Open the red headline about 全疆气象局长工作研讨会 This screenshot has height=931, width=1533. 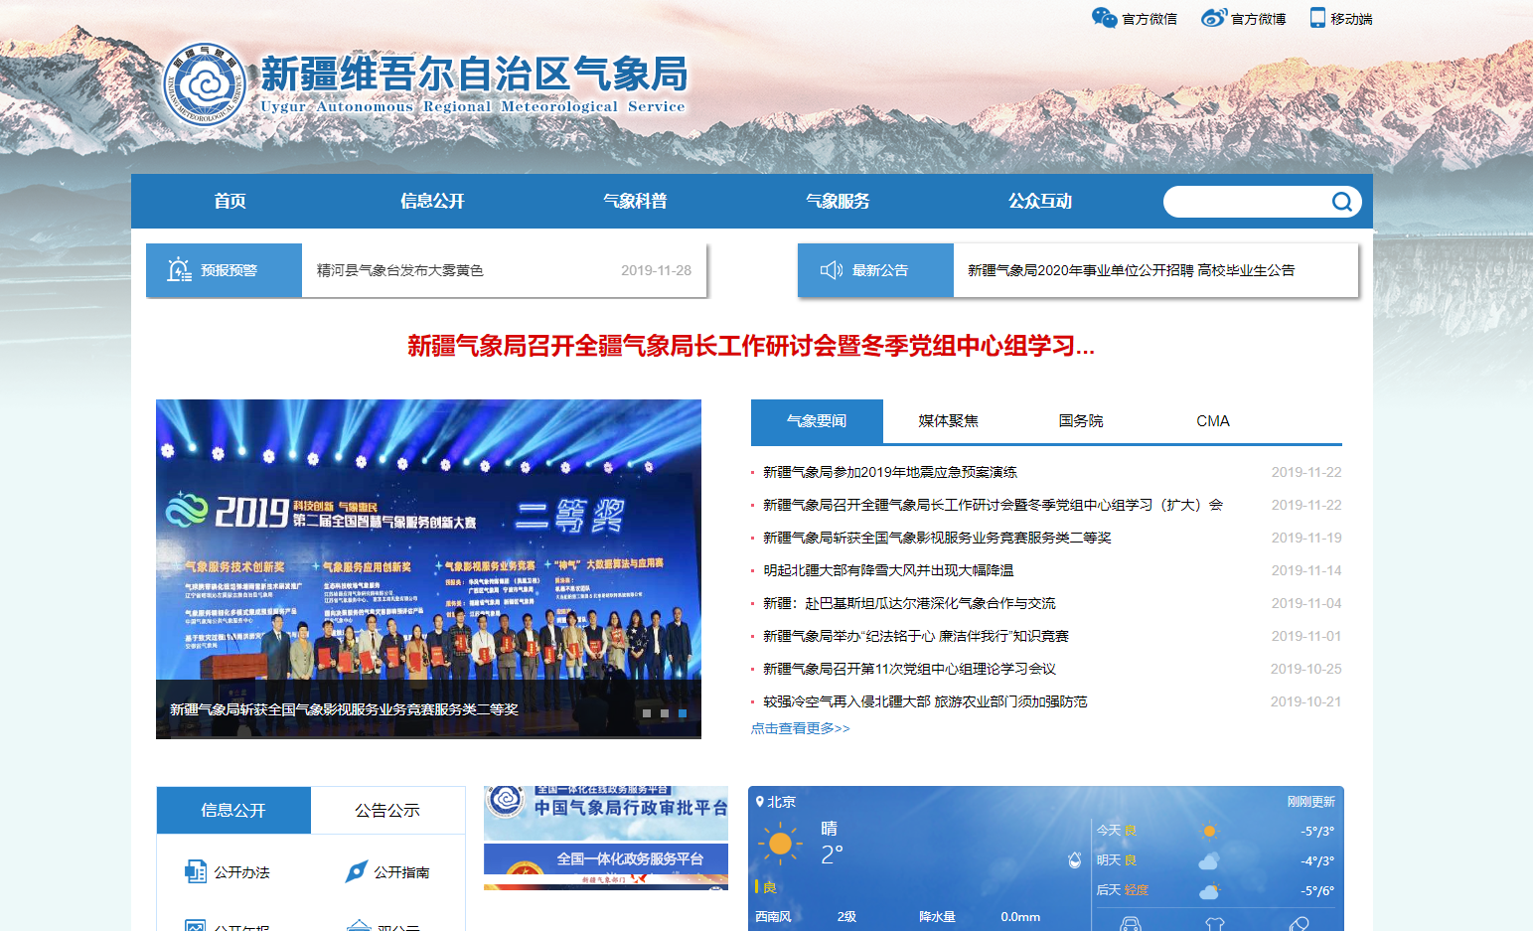point(750,346)
